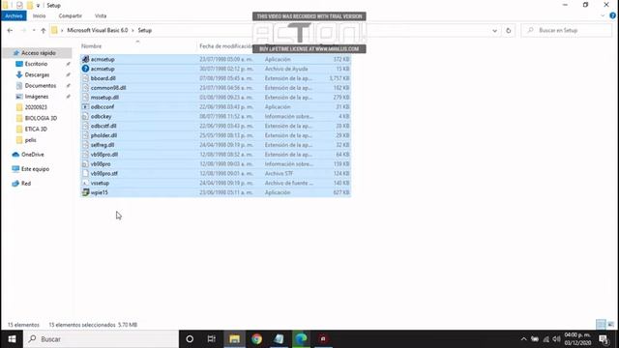The image size is (619, 348).
Task: Go back with the back arrow
Action: click(x=10, y=30)
